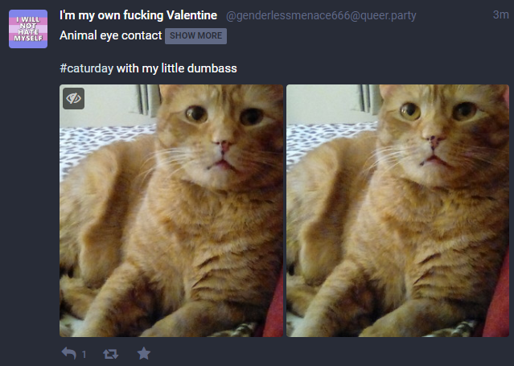Click the reply count number 1

tap(84, 355)
